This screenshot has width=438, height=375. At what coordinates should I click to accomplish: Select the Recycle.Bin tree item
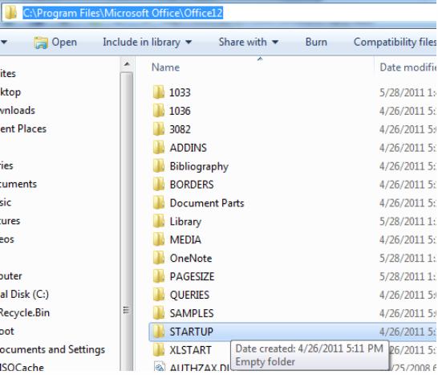pyautogui.click(x=25, y=312)
